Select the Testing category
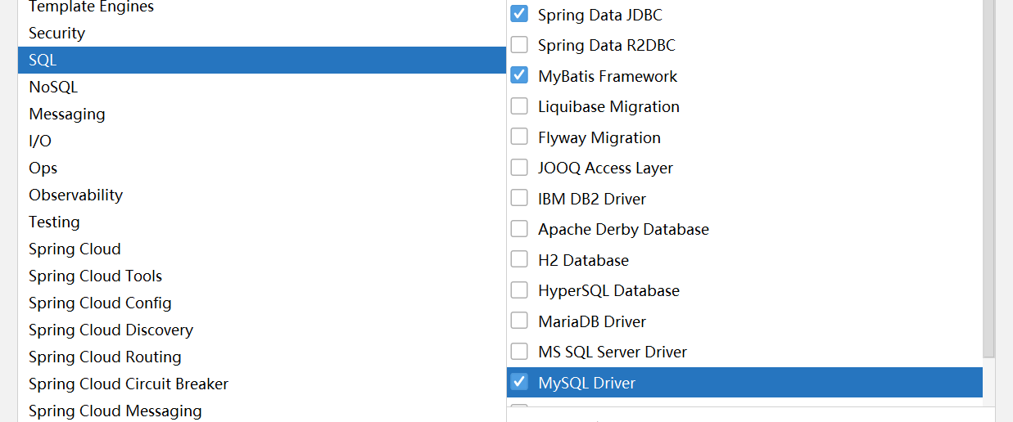The image size is (1013, 422). pyautogui.click(x=262, y=222)
